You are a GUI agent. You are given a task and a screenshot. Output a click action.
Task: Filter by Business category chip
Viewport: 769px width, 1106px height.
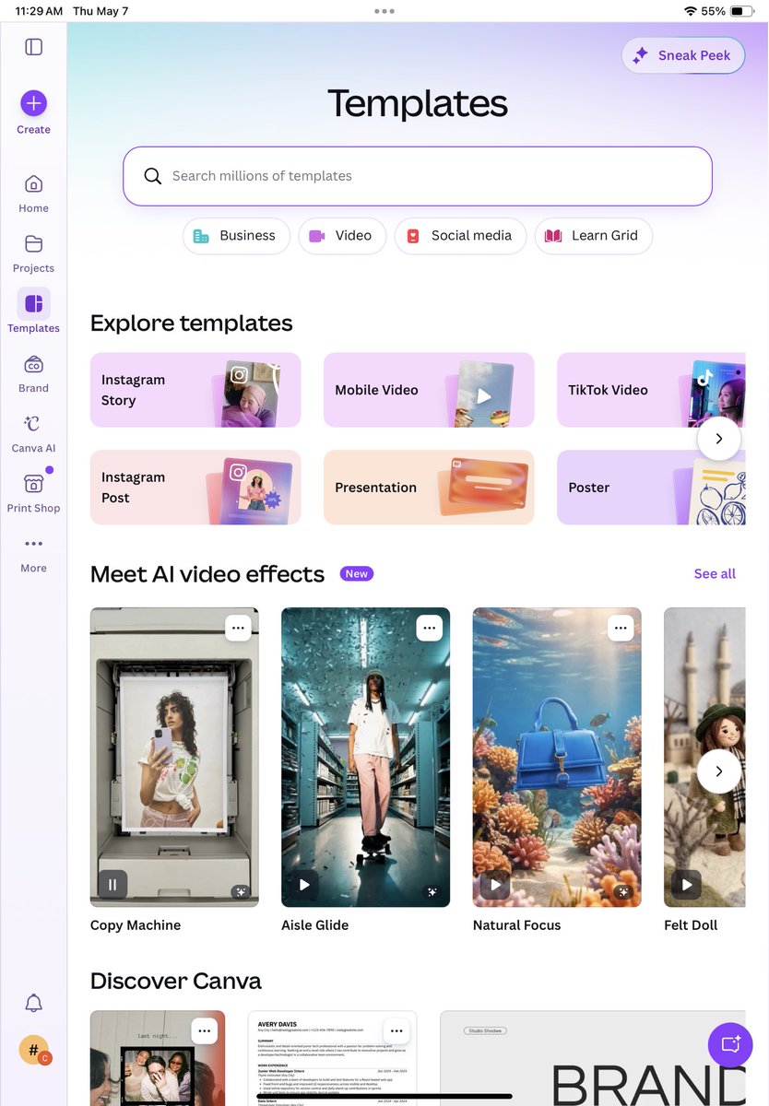click(235, 236)
